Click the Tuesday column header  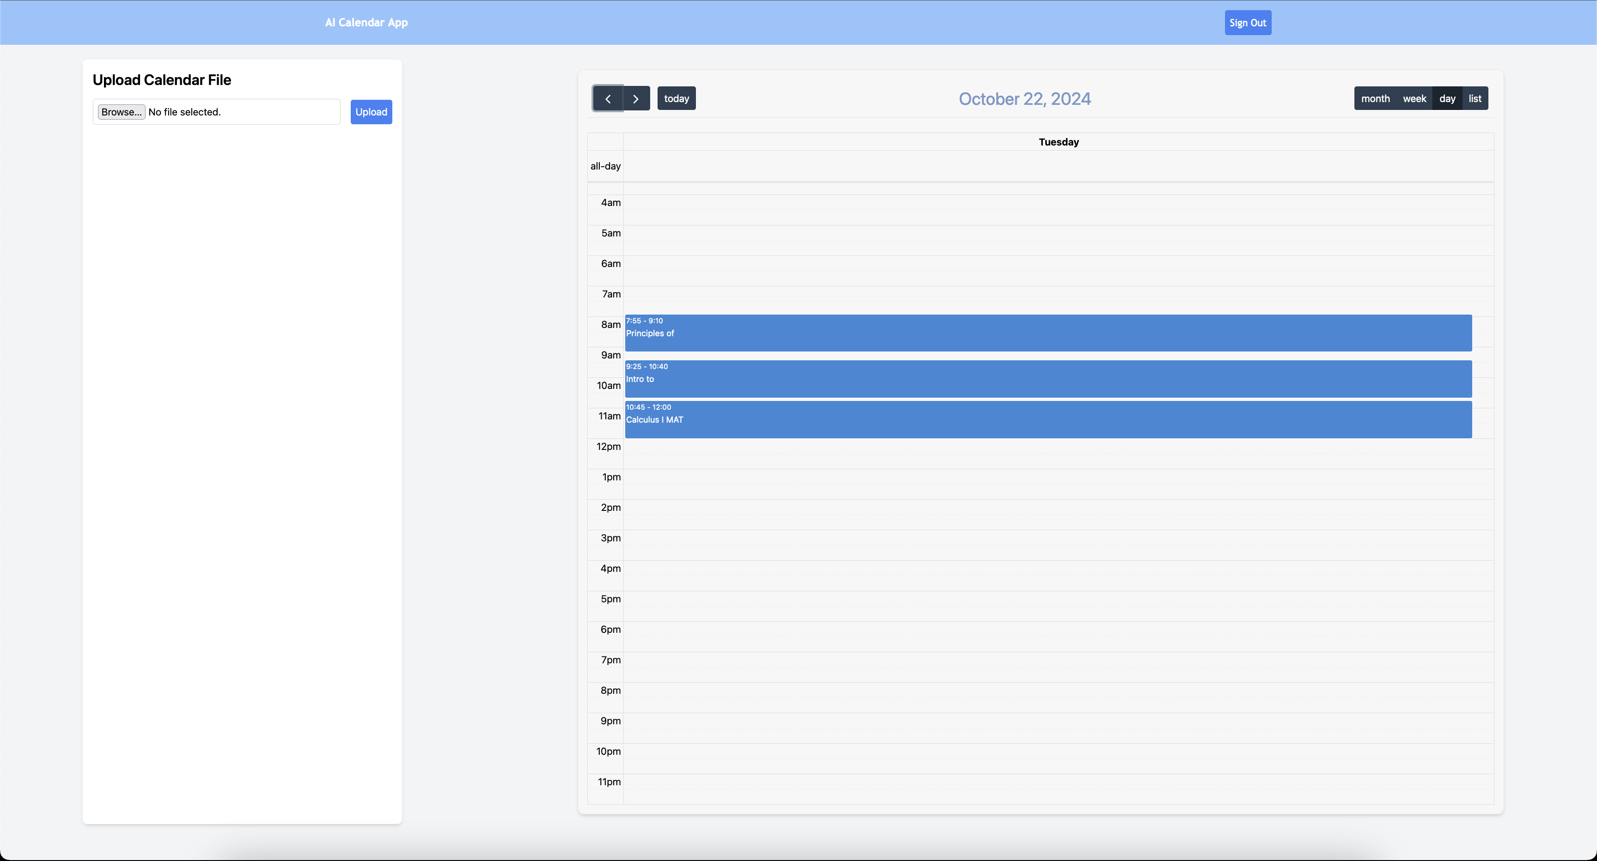[x=1058, y=142]
